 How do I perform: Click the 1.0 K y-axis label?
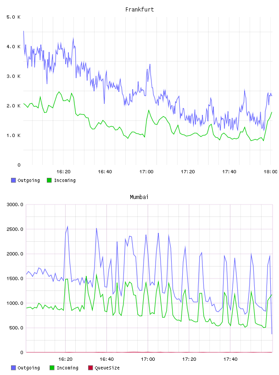click(x=13, y=136)
